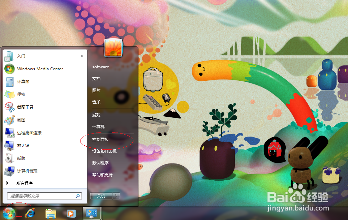Screen dimensions: 348x220
Task: Click the 关机 shutdown button
Action: 101,196
